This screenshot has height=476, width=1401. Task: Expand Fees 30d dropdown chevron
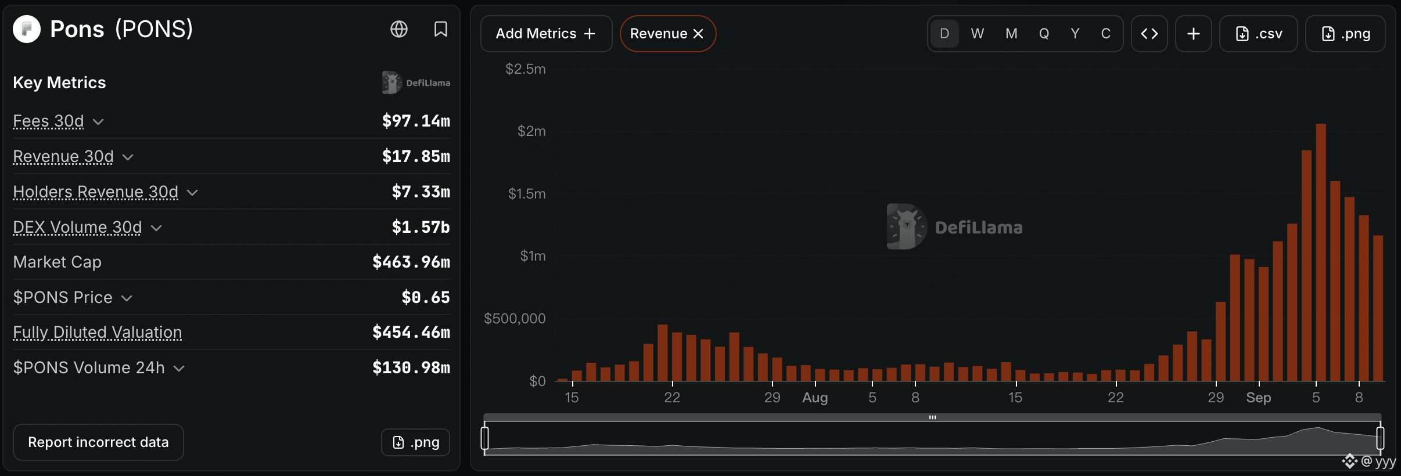(x=98, y=121)
